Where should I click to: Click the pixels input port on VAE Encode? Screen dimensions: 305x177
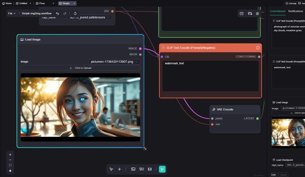click(x=212, y=119)
